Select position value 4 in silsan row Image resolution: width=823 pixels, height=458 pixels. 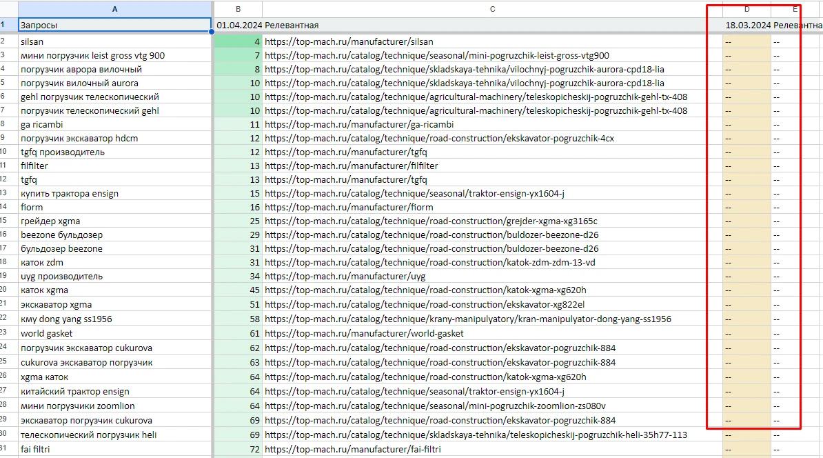coord(238,41)
